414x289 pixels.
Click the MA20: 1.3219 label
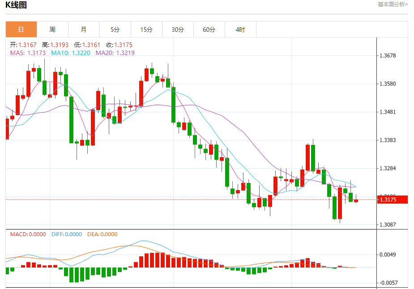(115, 53)
